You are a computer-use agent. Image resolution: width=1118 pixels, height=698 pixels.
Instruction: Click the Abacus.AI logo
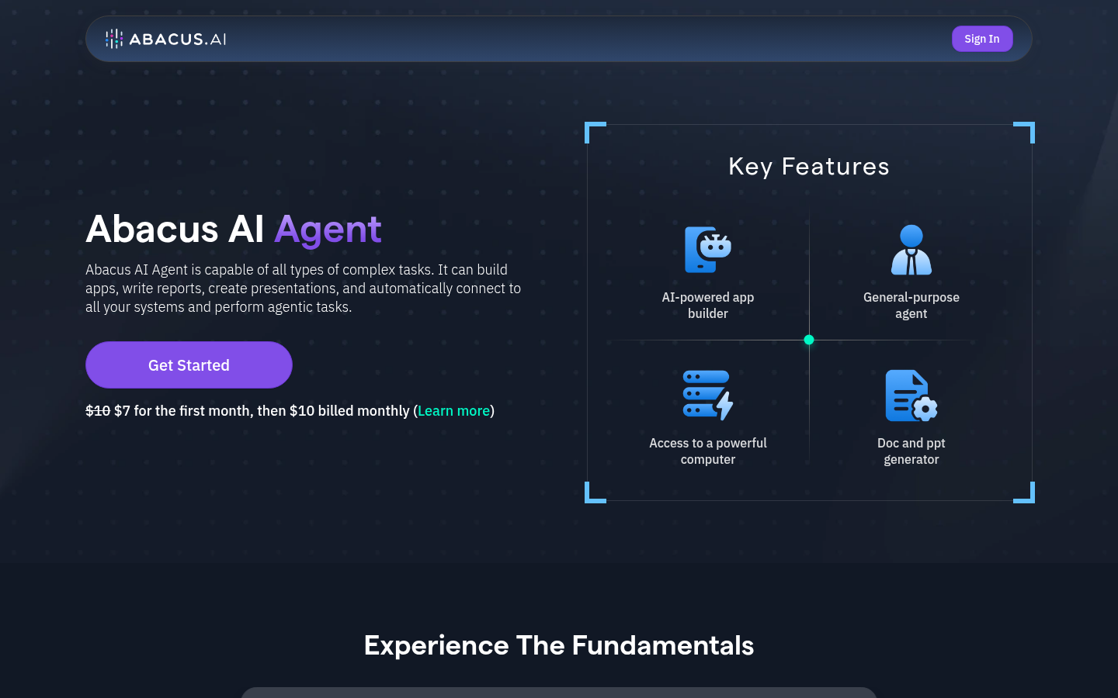click(166, 39)
